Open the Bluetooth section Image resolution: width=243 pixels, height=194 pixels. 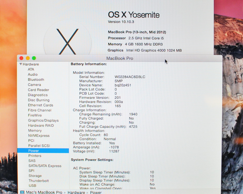pyautogui.click(x=36, y=80)
